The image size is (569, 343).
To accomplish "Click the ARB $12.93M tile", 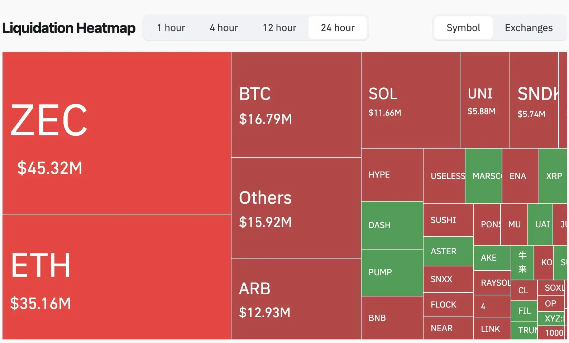I will pos(296,299).
